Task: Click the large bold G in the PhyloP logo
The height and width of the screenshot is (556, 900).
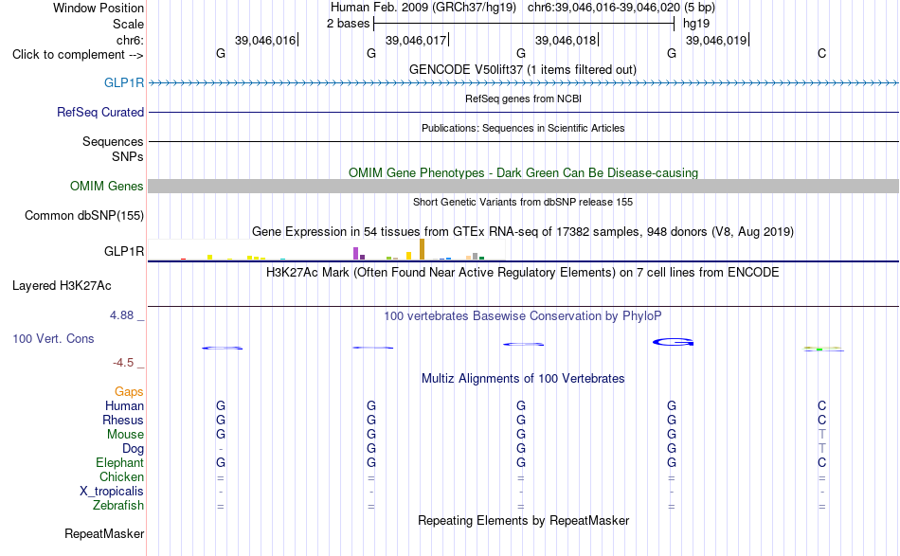Action: tap(674, 342)
